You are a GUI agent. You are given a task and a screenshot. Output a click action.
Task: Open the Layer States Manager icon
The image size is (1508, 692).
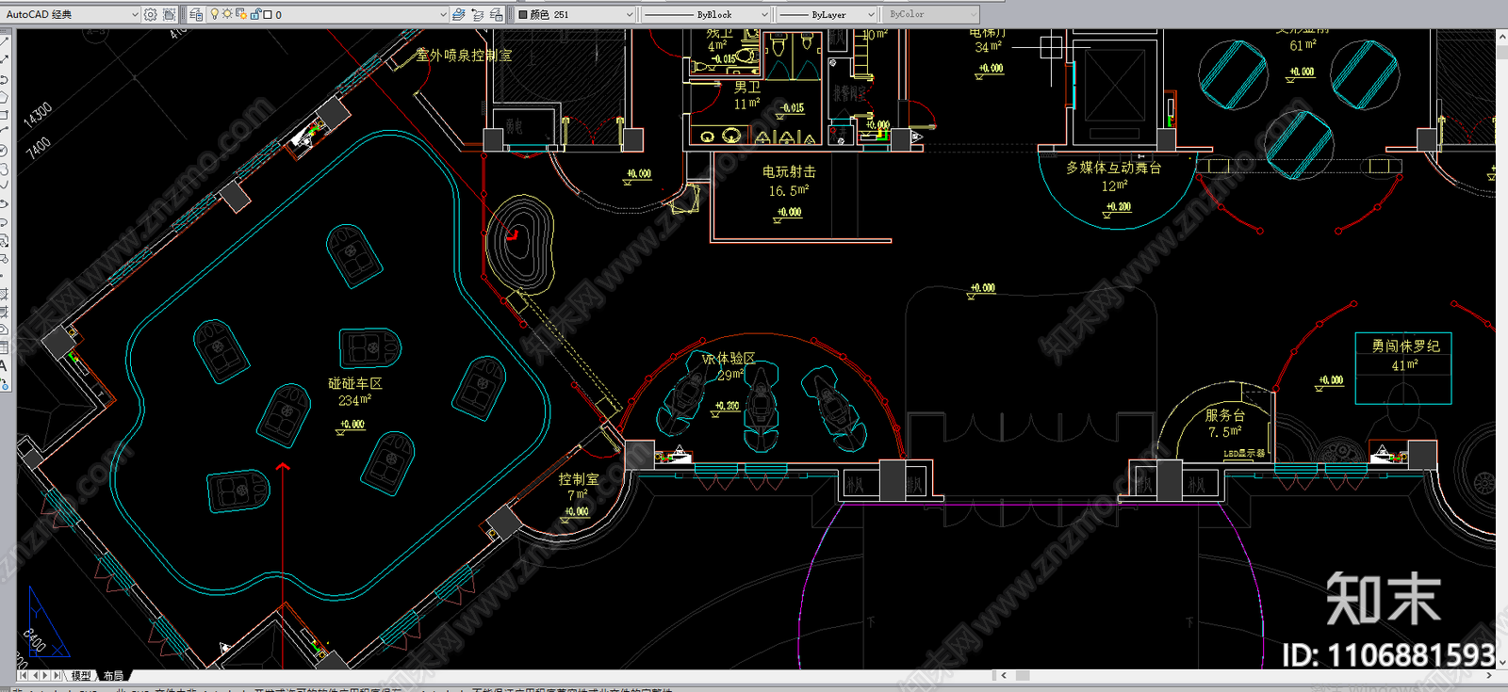coord(497,14)
